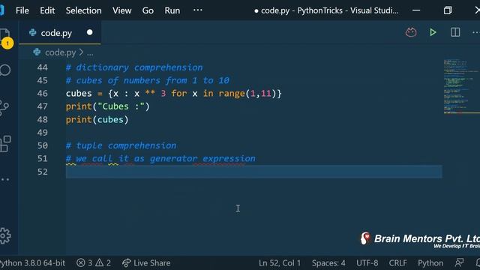Open the Source Control view

[4, 107]
